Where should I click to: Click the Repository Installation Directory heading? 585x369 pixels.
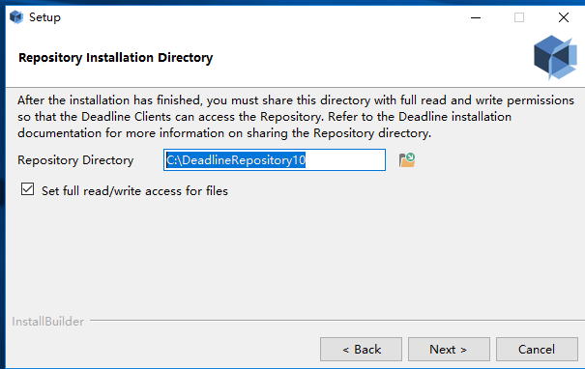tap(116, 58)
